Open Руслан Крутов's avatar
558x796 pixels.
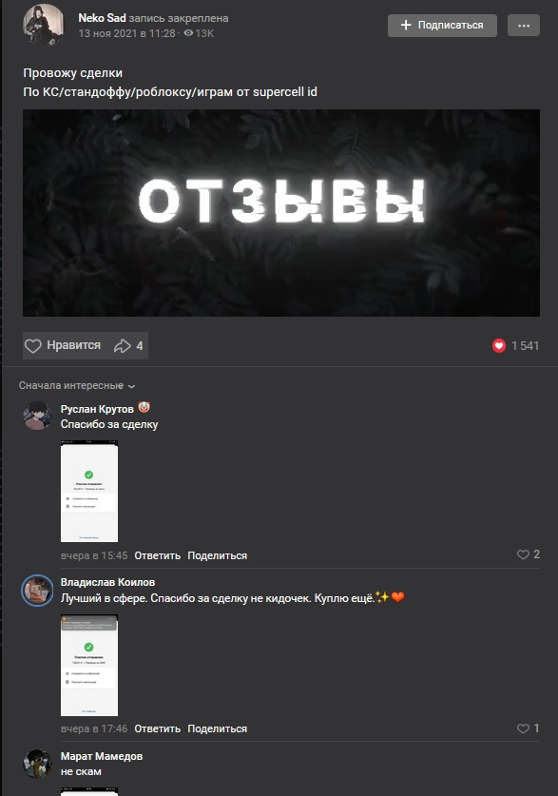point(37,416)
